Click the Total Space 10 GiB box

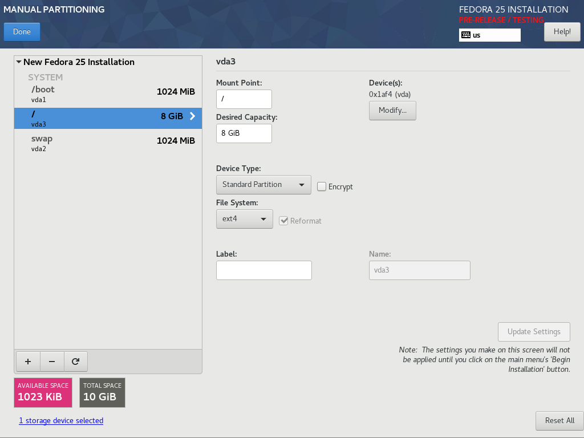pos(103,392)
